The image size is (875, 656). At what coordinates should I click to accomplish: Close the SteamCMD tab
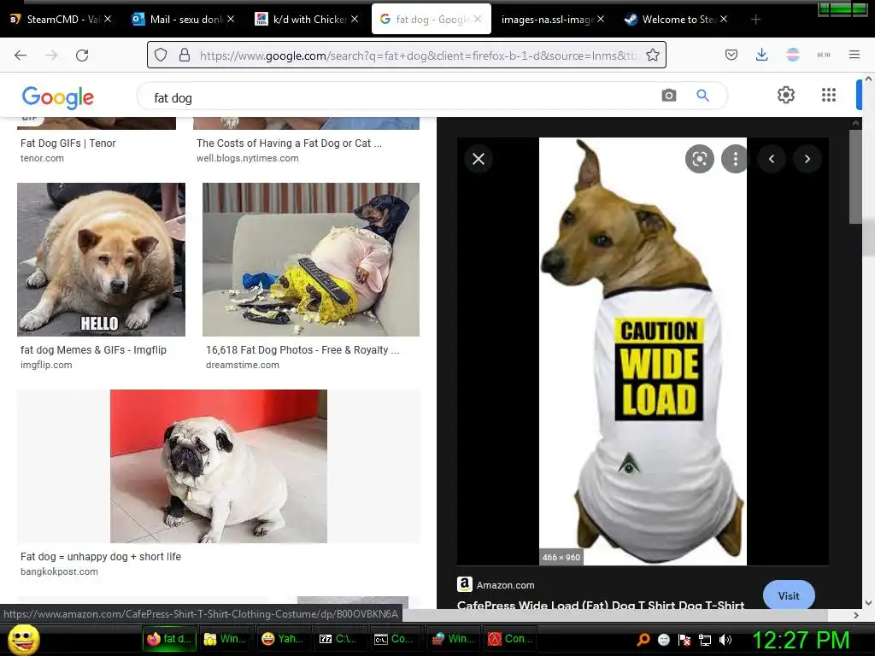click(x=108, y=19)
